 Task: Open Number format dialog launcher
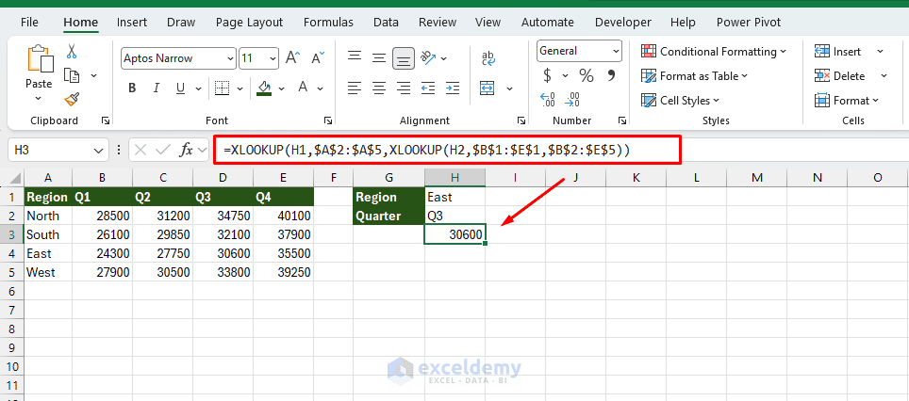click(622, 120)
